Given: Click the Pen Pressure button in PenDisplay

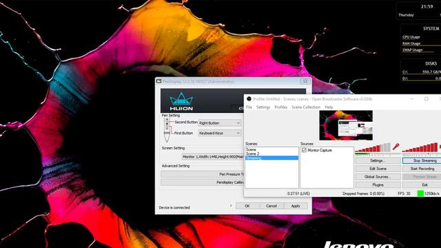Looking at the screenshot, I should click(202, 174).
